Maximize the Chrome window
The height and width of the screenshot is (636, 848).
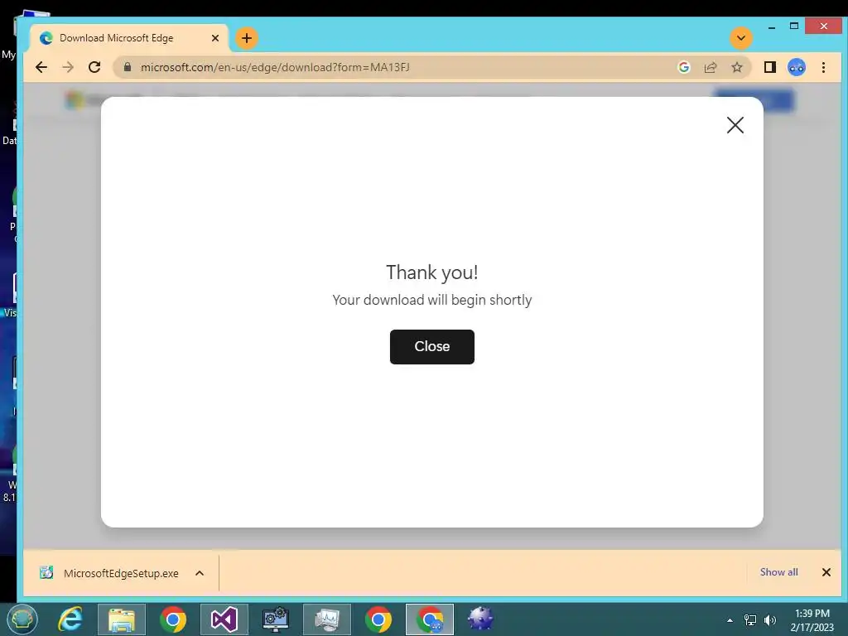tap(794, 26)
